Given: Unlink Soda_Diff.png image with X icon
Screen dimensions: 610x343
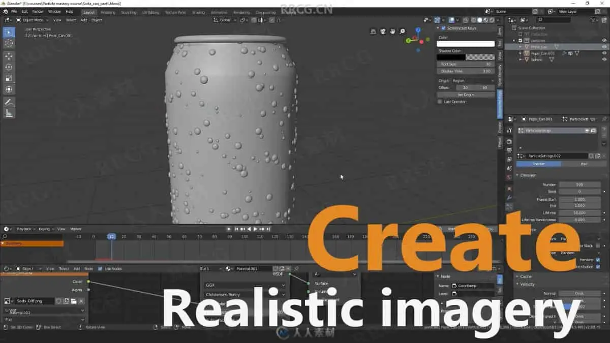Looking at the screenshot, I should [81, 301].
